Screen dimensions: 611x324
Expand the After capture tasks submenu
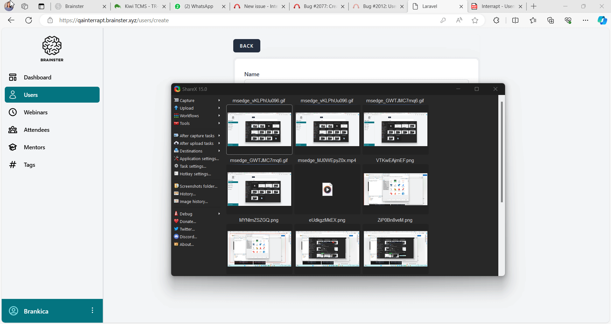(x=219, y=136)
